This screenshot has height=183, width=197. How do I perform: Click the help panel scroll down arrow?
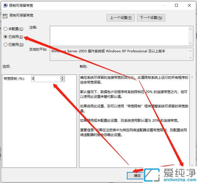click(x=192, y=165)
